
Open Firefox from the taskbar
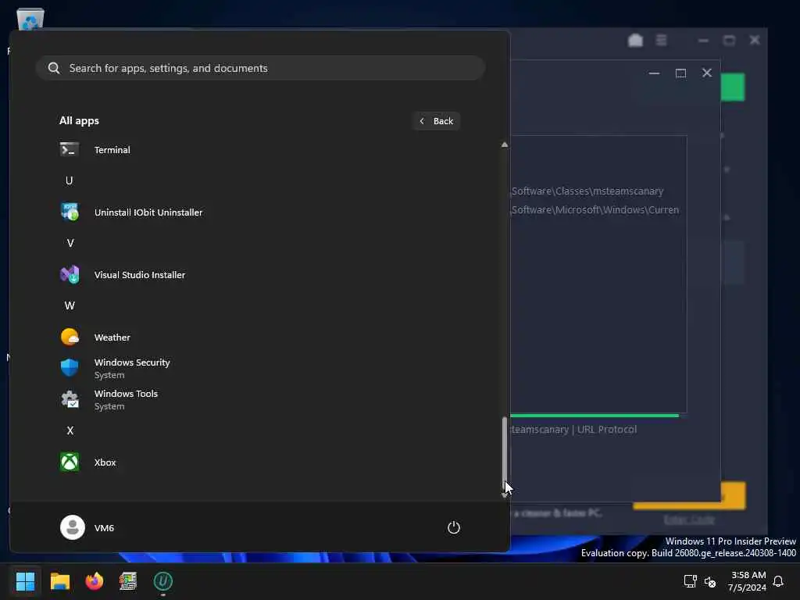click(94, 581)
